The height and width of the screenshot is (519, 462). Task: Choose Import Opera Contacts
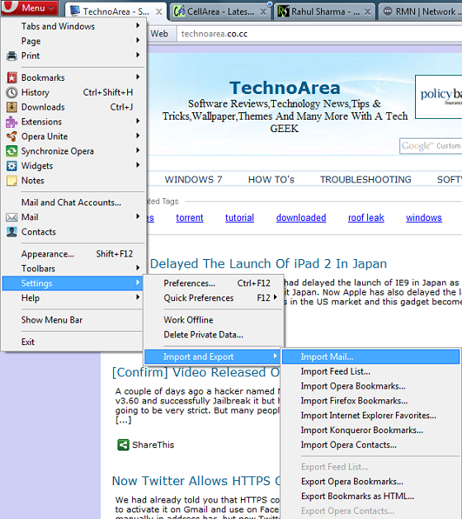coord(348,445)
